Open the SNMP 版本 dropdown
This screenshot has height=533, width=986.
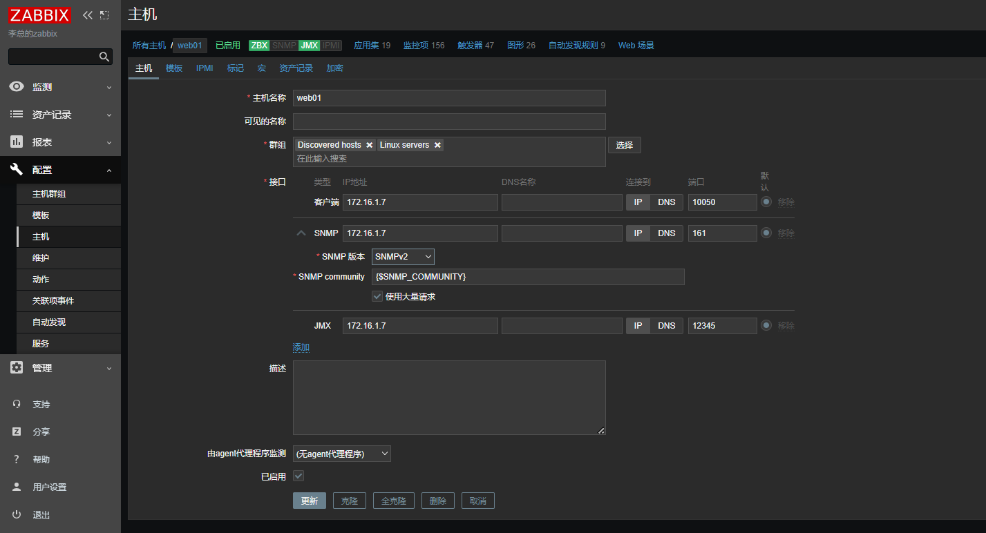403,257
